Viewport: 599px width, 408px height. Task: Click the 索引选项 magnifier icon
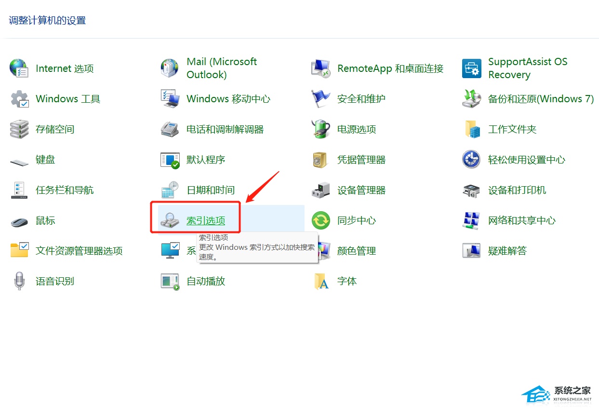point(170,221)
